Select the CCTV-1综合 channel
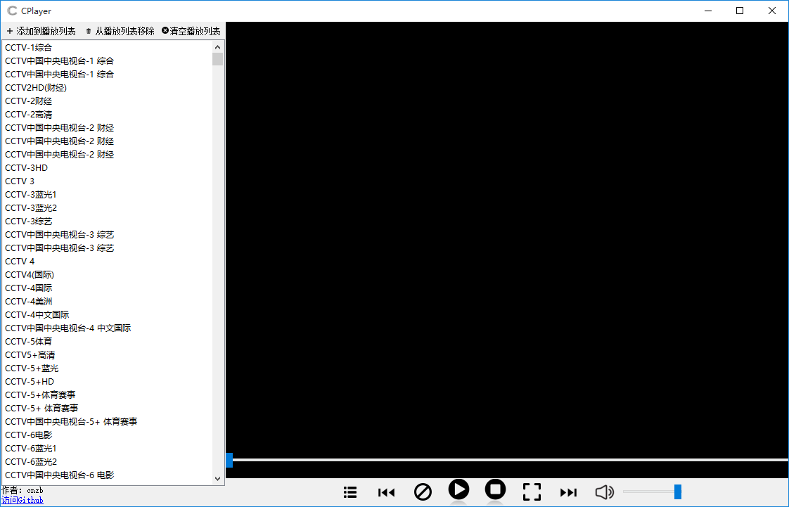The image size is (789, 507). point(29,47)
